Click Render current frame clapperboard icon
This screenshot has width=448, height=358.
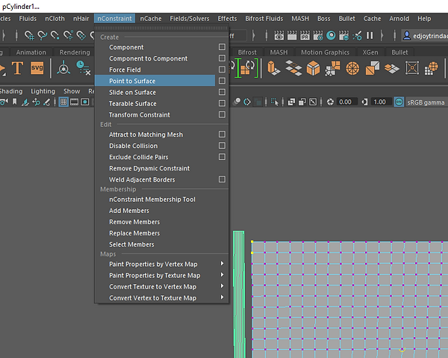pyautogui.click(x=292, y=35)
